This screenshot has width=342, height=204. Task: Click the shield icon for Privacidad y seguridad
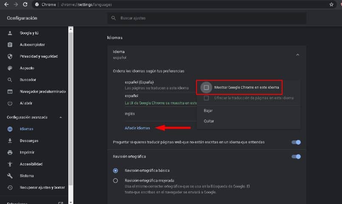click(x=10, y=56)
